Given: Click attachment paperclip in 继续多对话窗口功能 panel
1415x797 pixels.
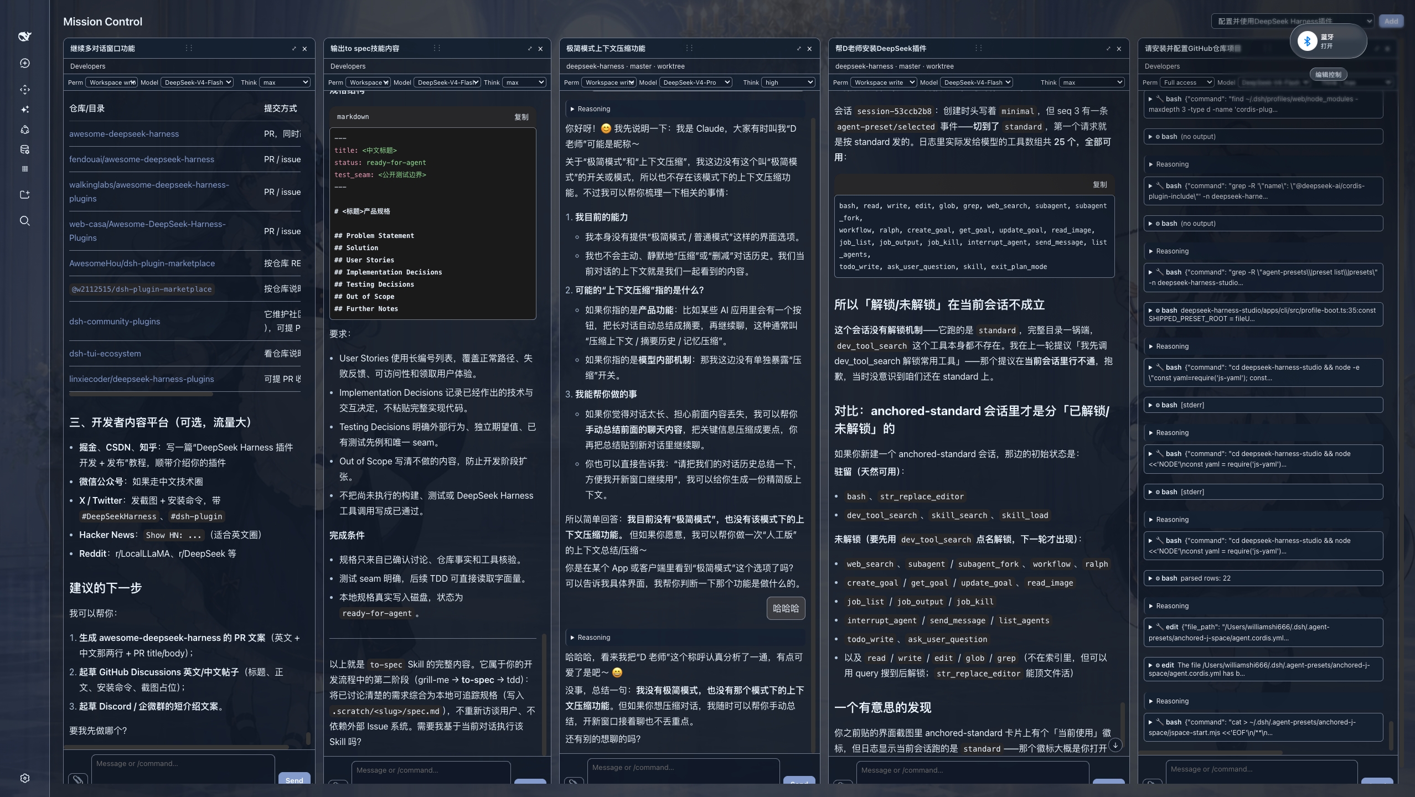Looking at the screenshot, I should click(78, 779).
